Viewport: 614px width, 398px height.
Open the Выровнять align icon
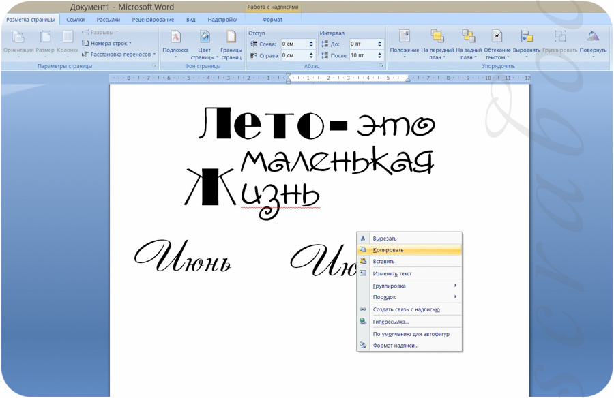[x=527, y=36]
